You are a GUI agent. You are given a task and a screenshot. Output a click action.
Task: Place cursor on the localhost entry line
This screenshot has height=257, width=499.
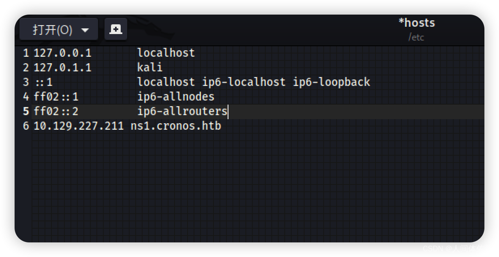(166, 53)
